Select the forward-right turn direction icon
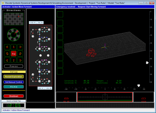The width and height of the screenshot is (156, 113). (x=20, y=47)
